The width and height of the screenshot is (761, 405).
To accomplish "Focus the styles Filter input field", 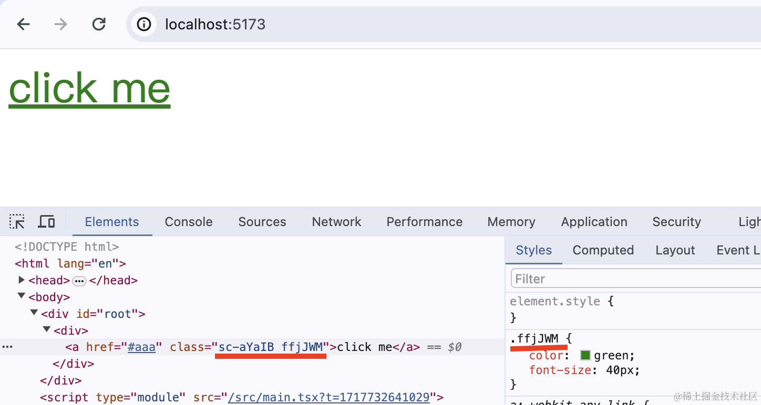I will (x=636, y=279).
